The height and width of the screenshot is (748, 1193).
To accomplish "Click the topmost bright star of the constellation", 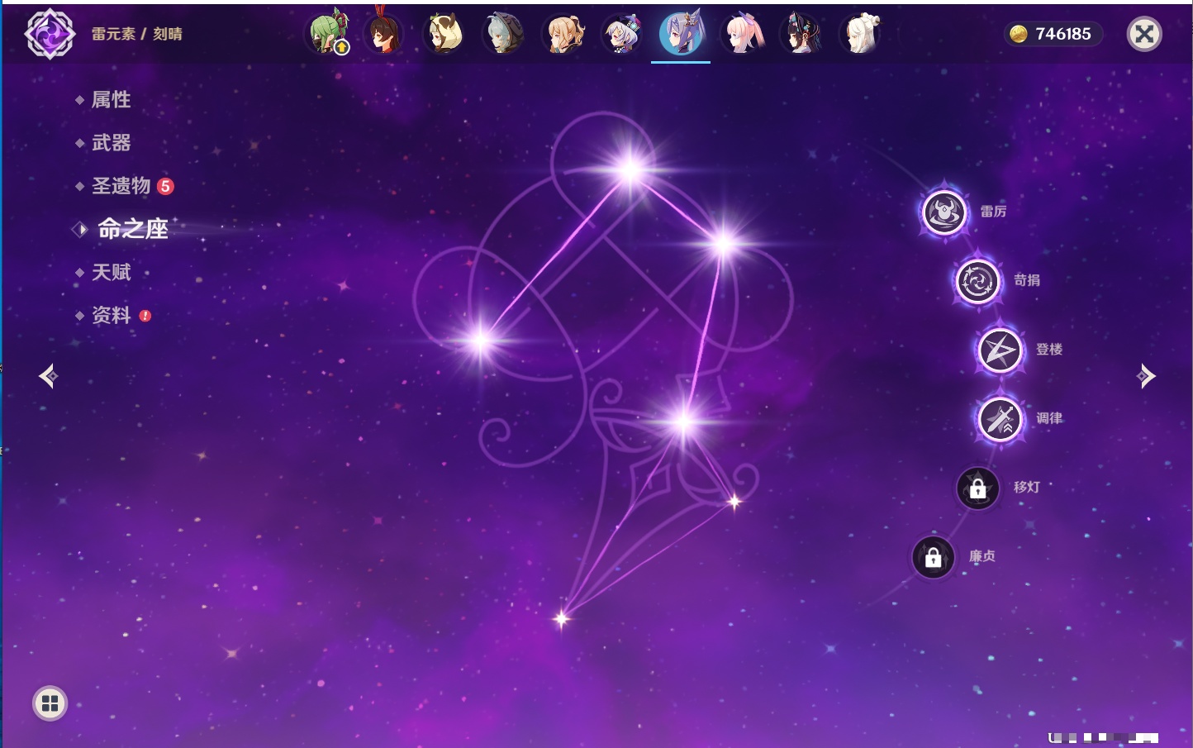I will (630, 170).
